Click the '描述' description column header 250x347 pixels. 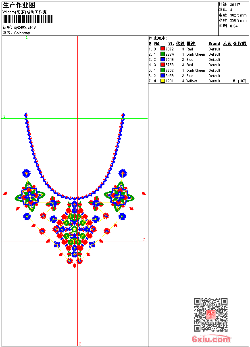tap(190, 44)
